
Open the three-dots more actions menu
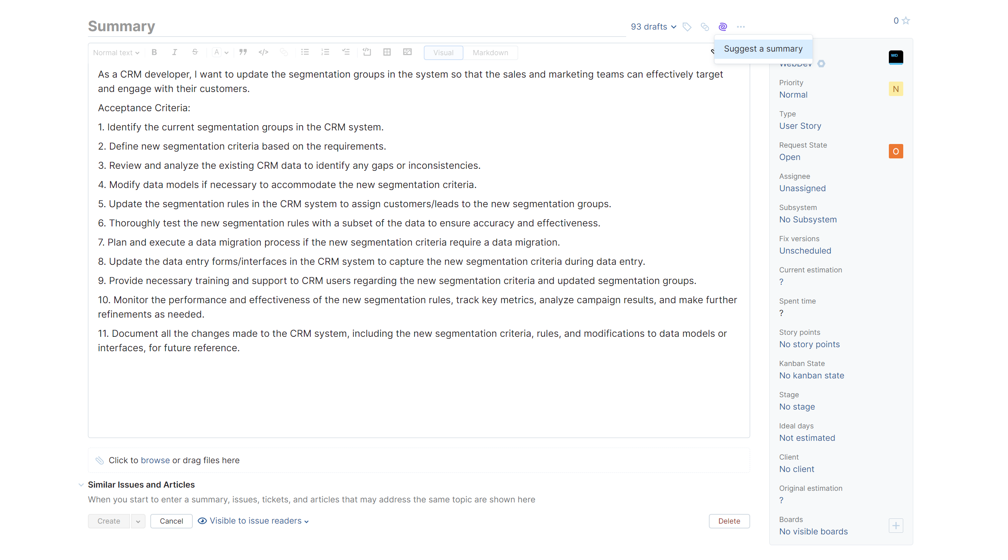coord(741,27)
